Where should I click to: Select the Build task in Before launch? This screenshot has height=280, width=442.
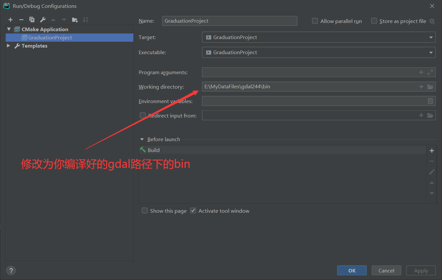[283, 150]
